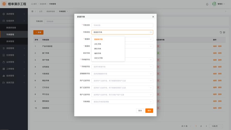This screenshot has height=130, width=231.
Task: Click the right arrow at the tab bar's end
Action: point(226,11)
